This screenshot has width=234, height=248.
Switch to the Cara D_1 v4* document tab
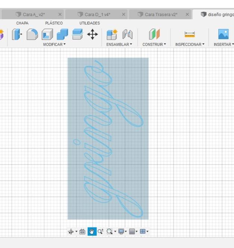96,15
